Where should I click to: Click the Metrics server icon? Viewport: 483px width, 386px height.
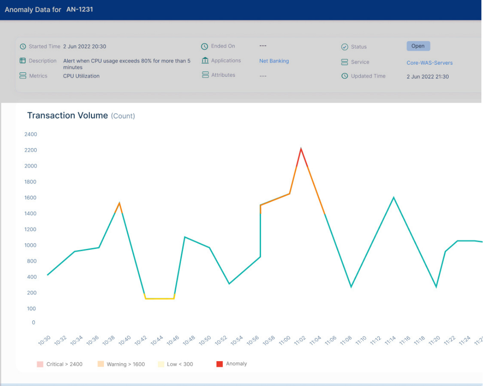[23, 76]
